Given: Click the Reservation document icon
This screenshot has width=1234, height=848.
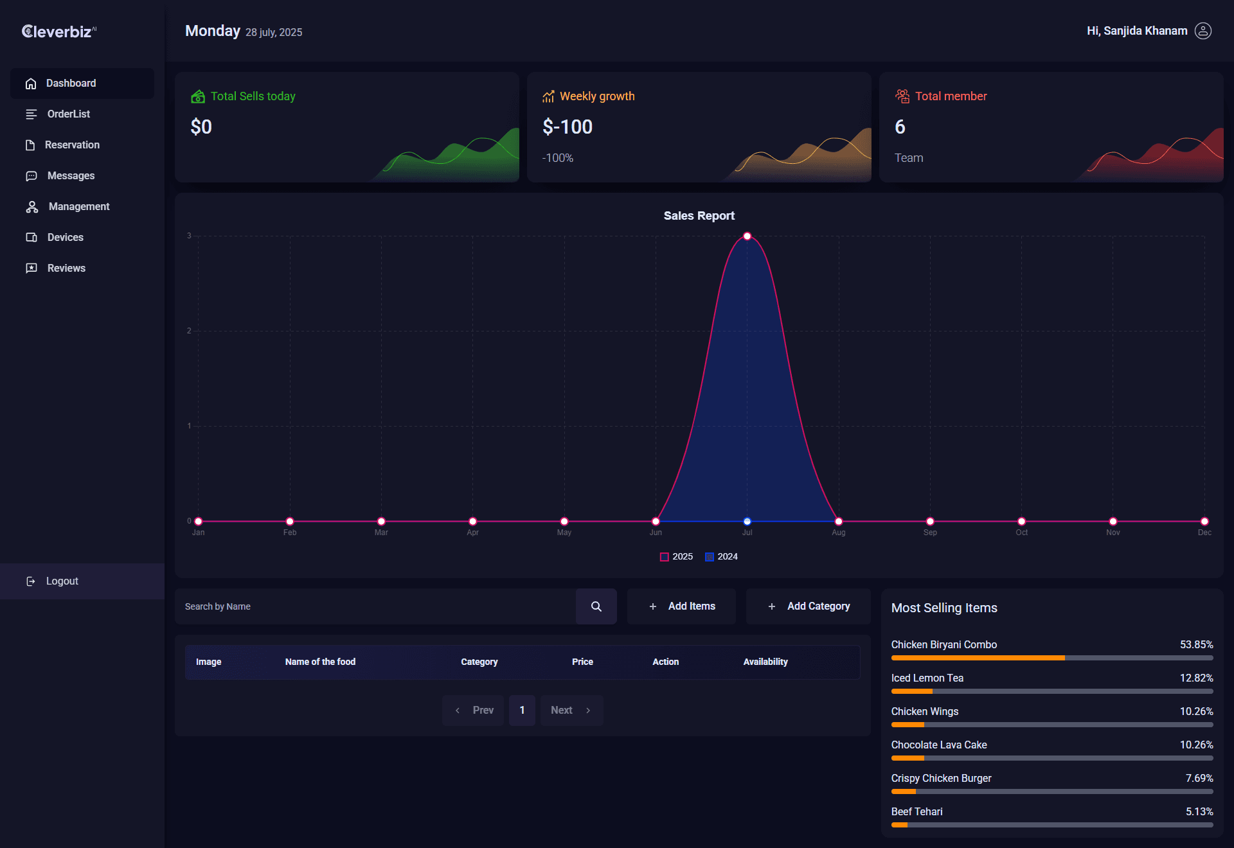Looking at the screenshot, I should coord(30,145).
